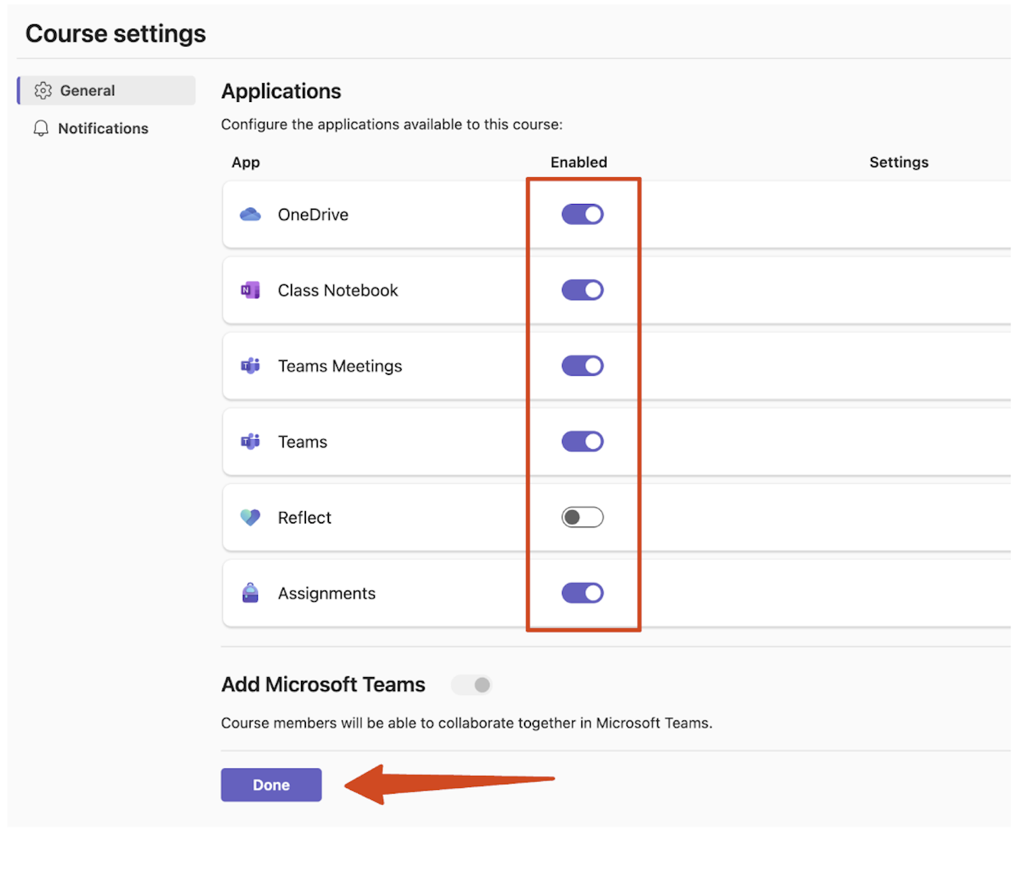Disable the Assignments toggle
Image resolution: width=1020 pixels, height=876 pixels.
[x=582, y=593]
